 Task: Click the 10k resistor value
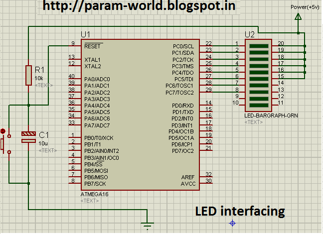pyautogui.click(x=39, y=78)
